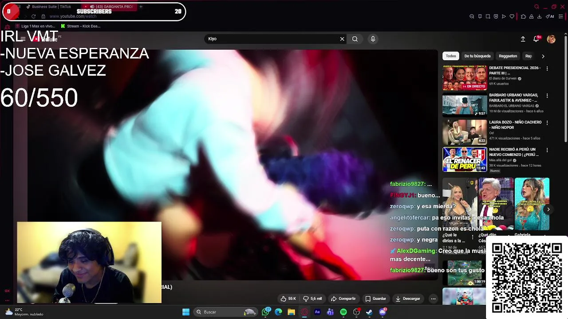Open options menu for DEBATE PRESIDENCIAL video
This screenshot has width=568, height=319.
click(x=547, y=69)
